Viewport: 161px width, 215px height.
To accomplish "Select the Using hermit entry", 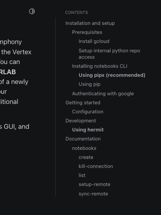I will point(88,130).
